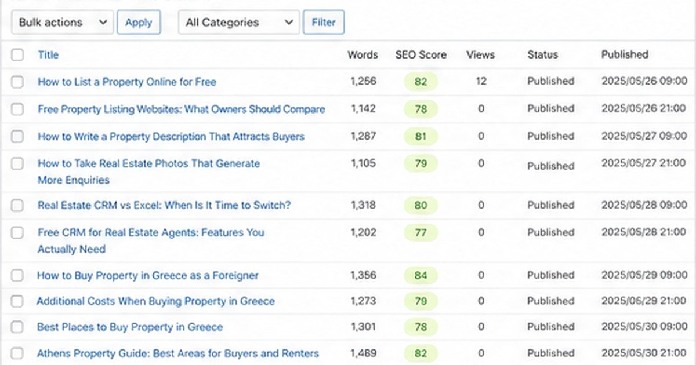Click the Filter button
Viewport: 696px width, 365px height.
(x=324, y=23)
